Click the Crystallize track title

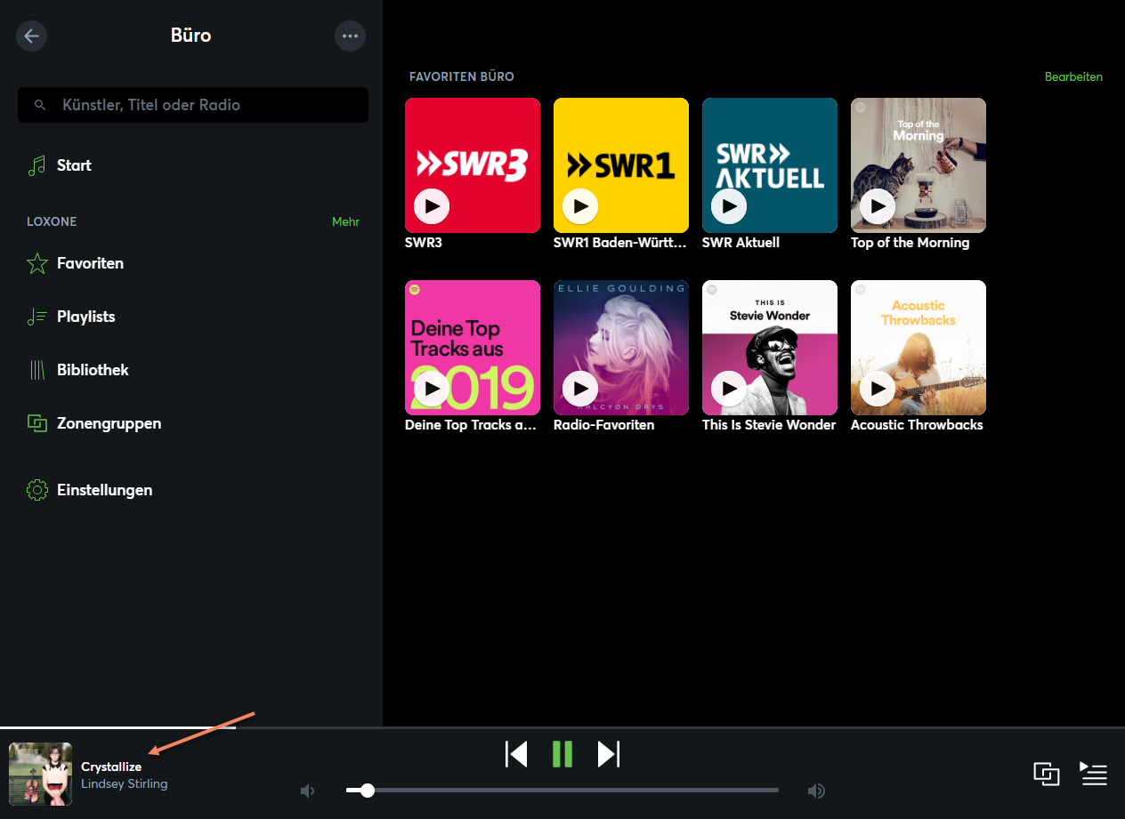tap(111, 767)
